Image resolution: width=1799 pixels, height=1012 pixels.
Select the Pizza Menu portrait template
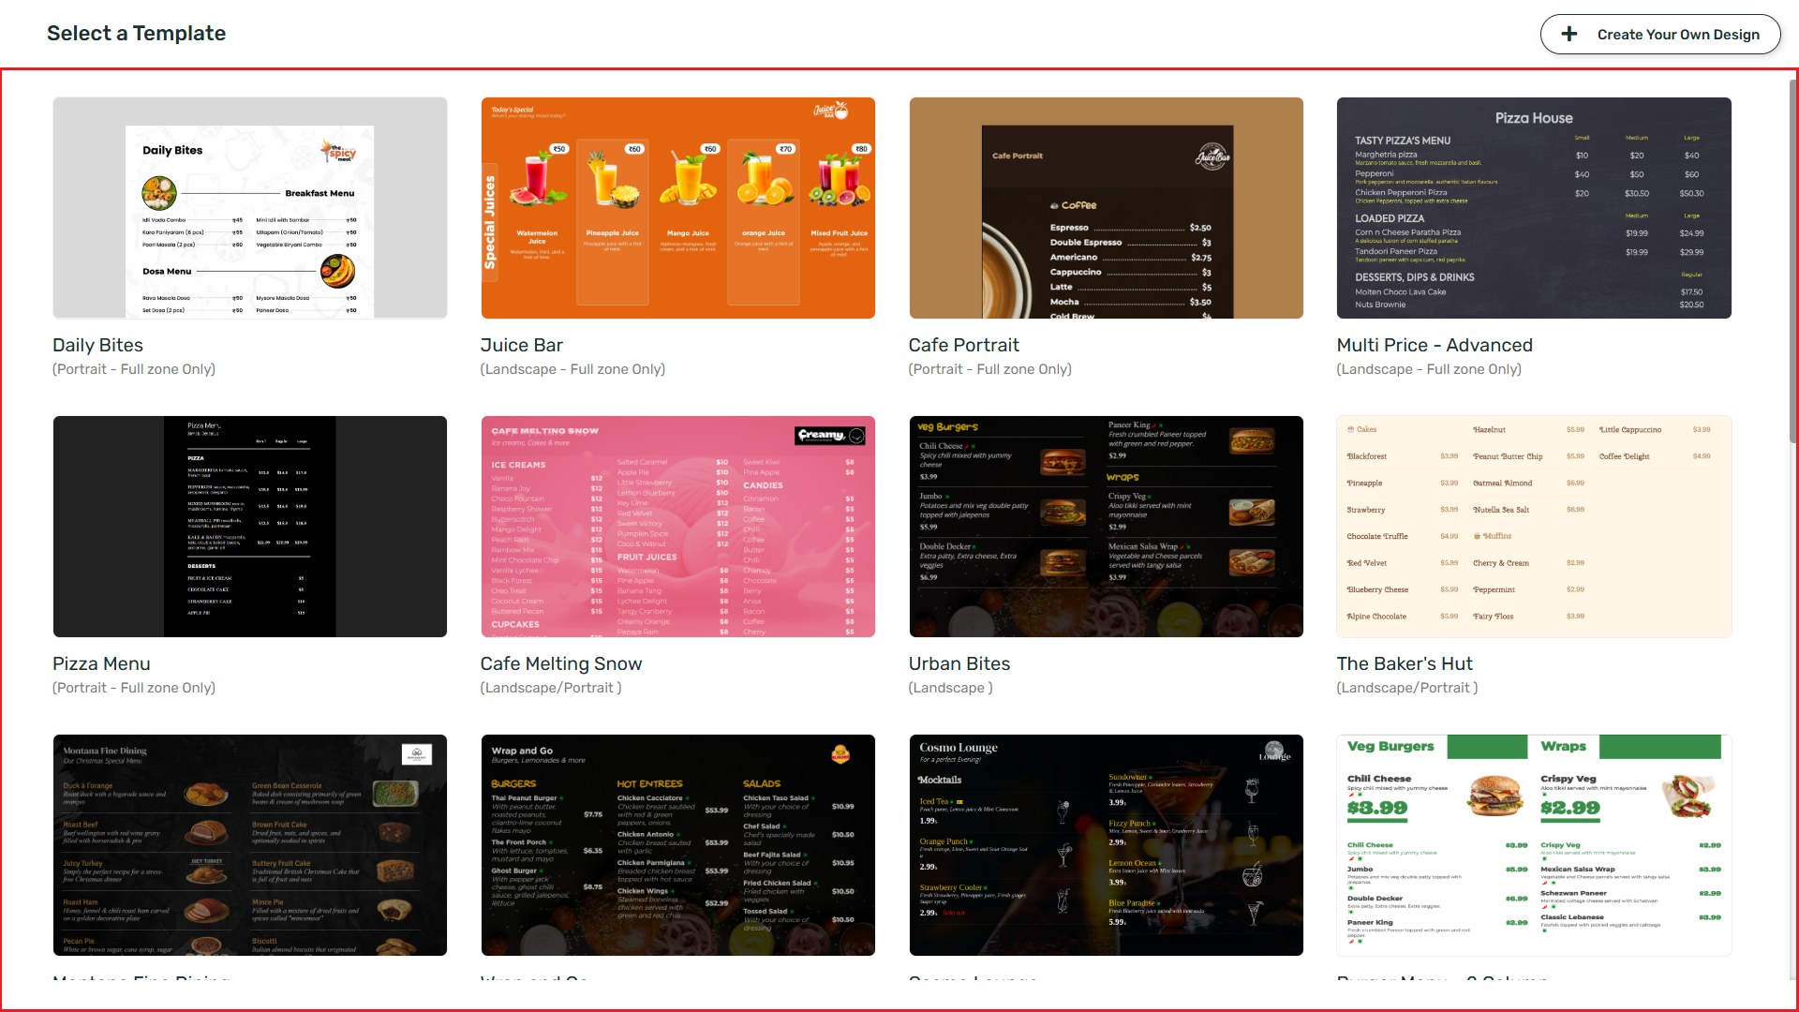click(x=250, y=527)
